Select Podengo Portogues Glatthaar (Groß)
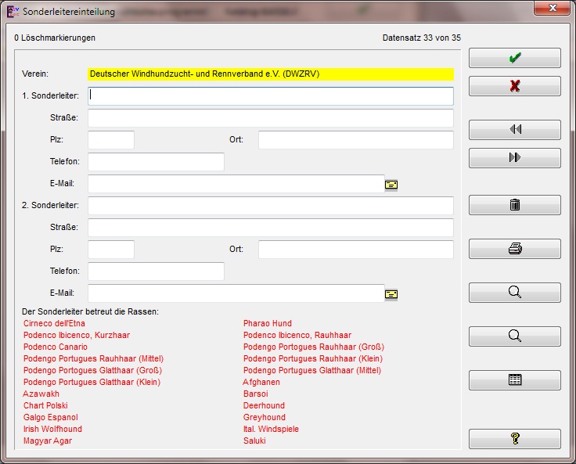Viewport: 576px width, 464px height. pos(92,370)
